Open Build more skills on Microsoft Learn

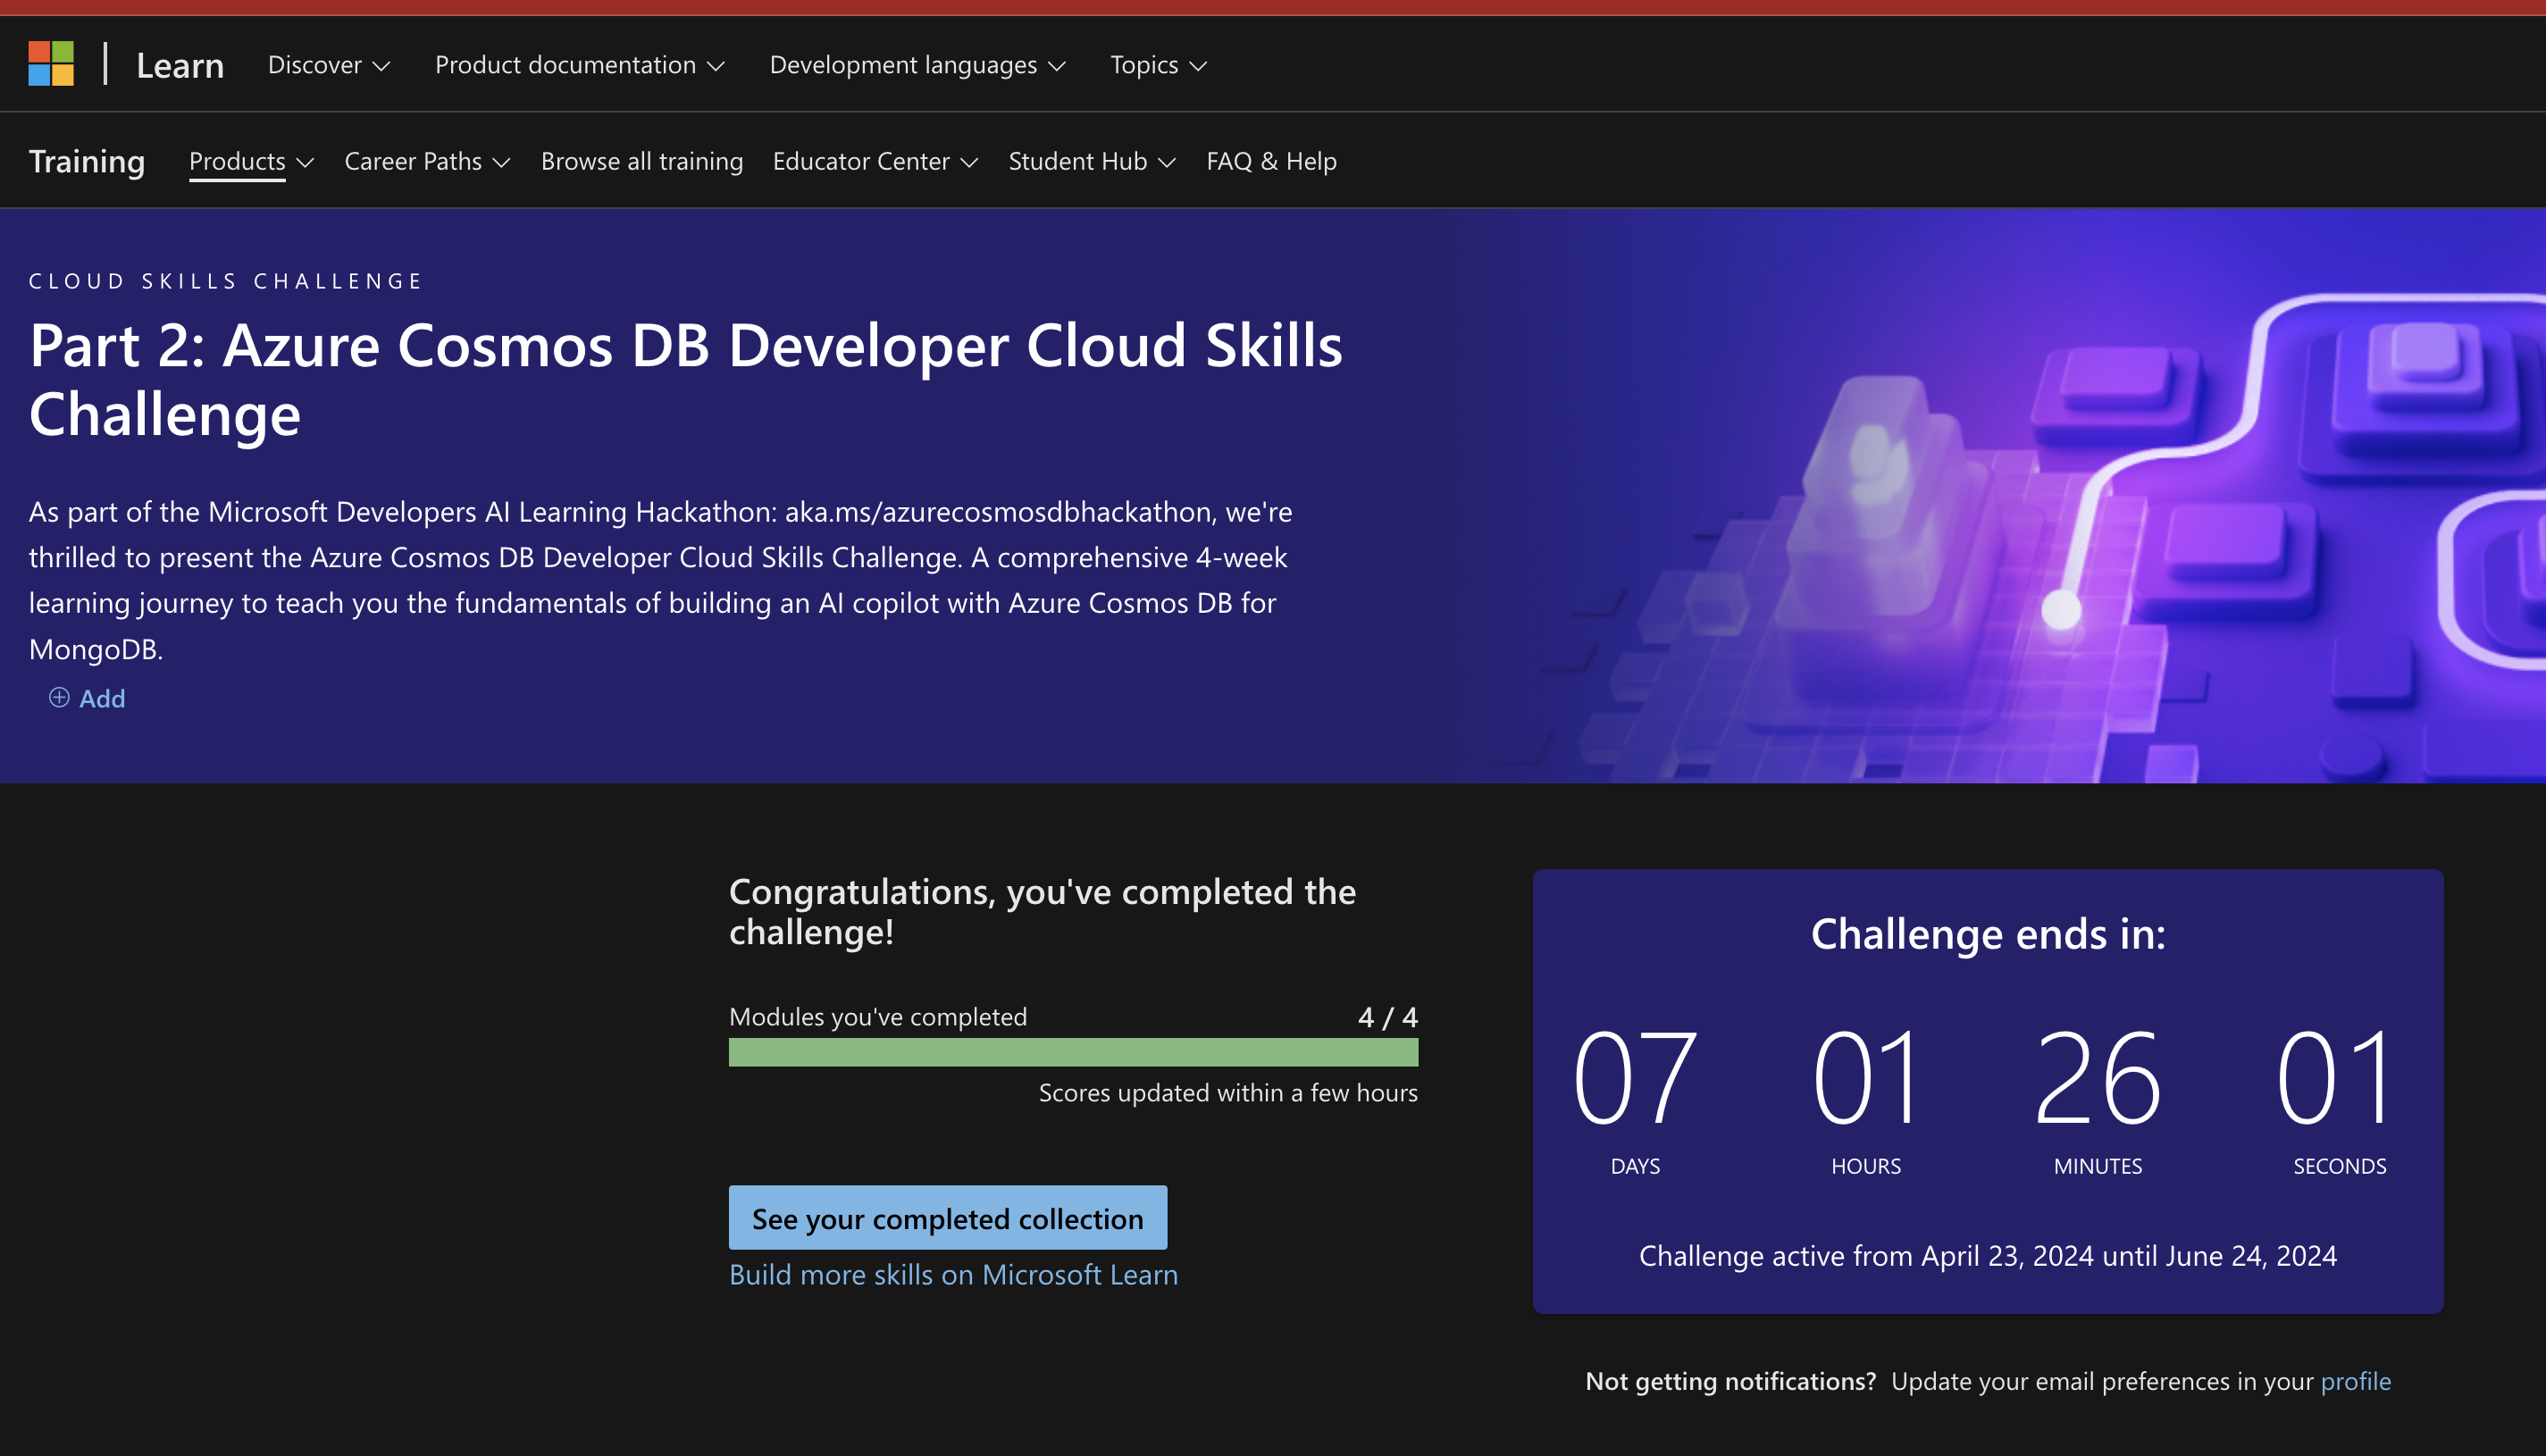click(x=953, y=1275)
